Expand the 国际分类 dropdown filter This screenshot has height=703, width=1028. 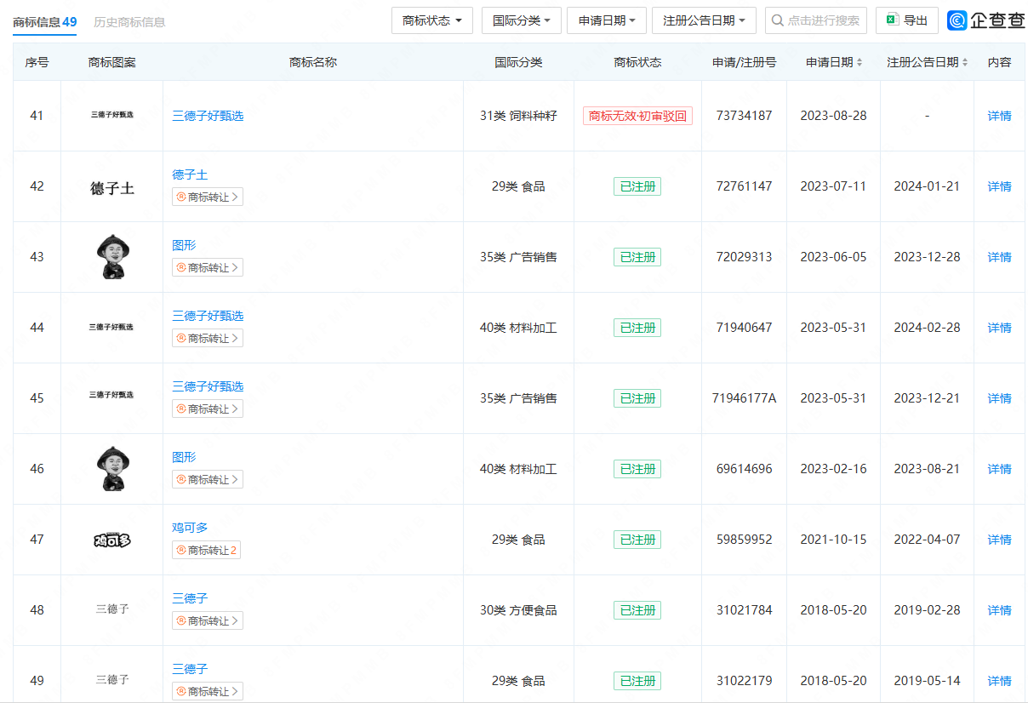pyautogui.click(x=521, y=20)
